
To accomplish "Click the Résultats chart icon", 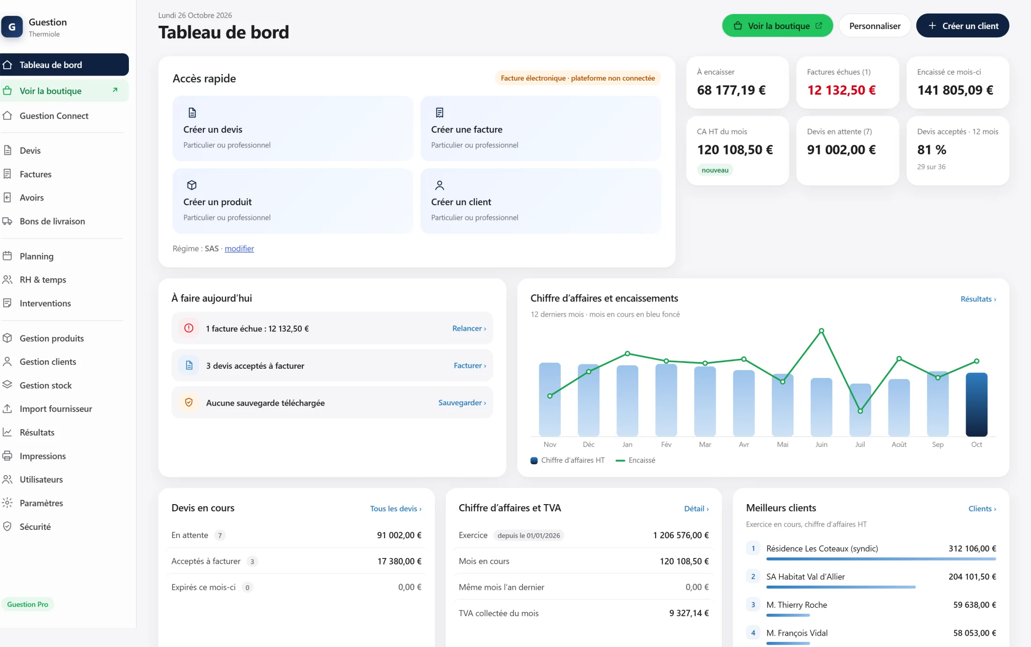I will point(7,432).
